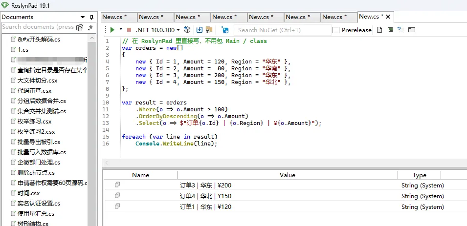Viewport: 467px width, 226px height.
Task: Open the 1.cs document
Action: [23, 50]
